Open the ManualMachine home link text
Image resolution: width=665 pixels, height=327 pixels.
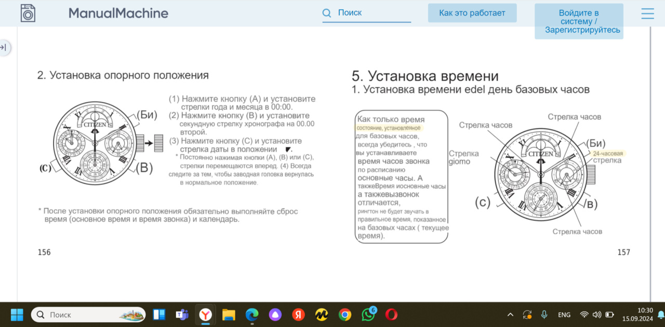coord(118,13)
